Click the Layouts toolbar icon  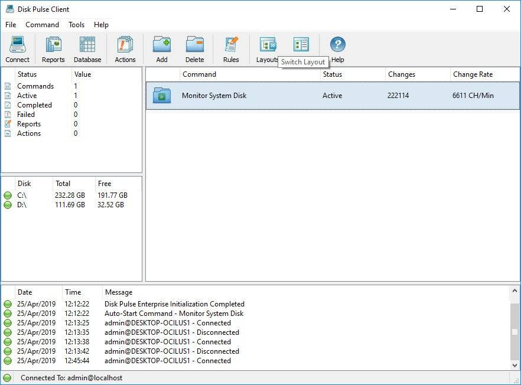point(268,46)
